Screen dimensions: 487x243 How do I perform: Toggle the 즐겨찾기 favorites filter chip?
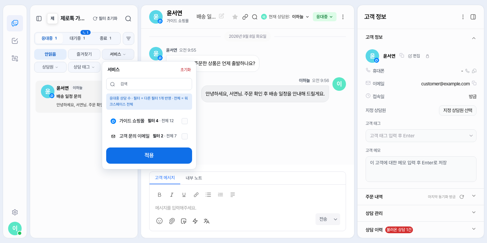tap(84, 54)
